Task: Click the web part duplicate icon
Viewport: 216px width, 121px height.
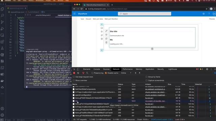Action: point(106,39)
